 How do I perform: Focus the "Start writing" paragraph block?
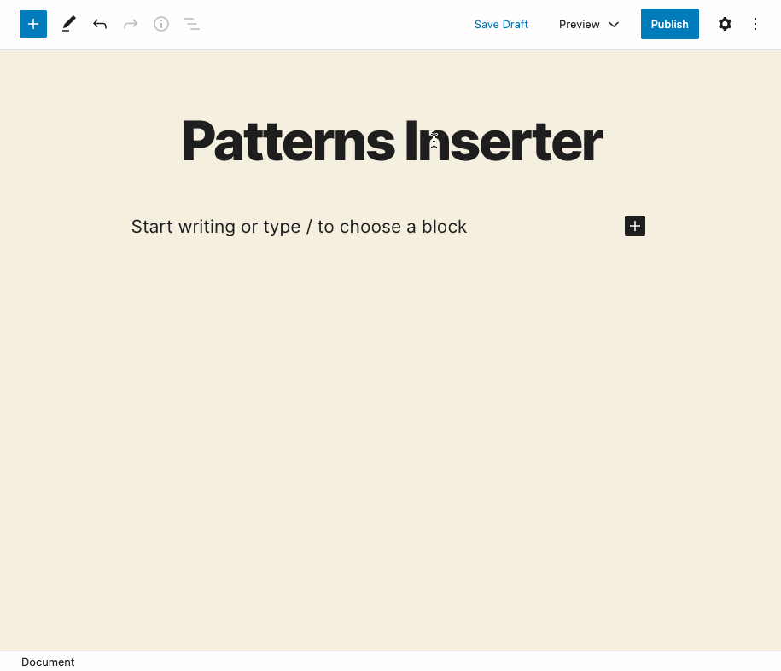click(299, 227)
